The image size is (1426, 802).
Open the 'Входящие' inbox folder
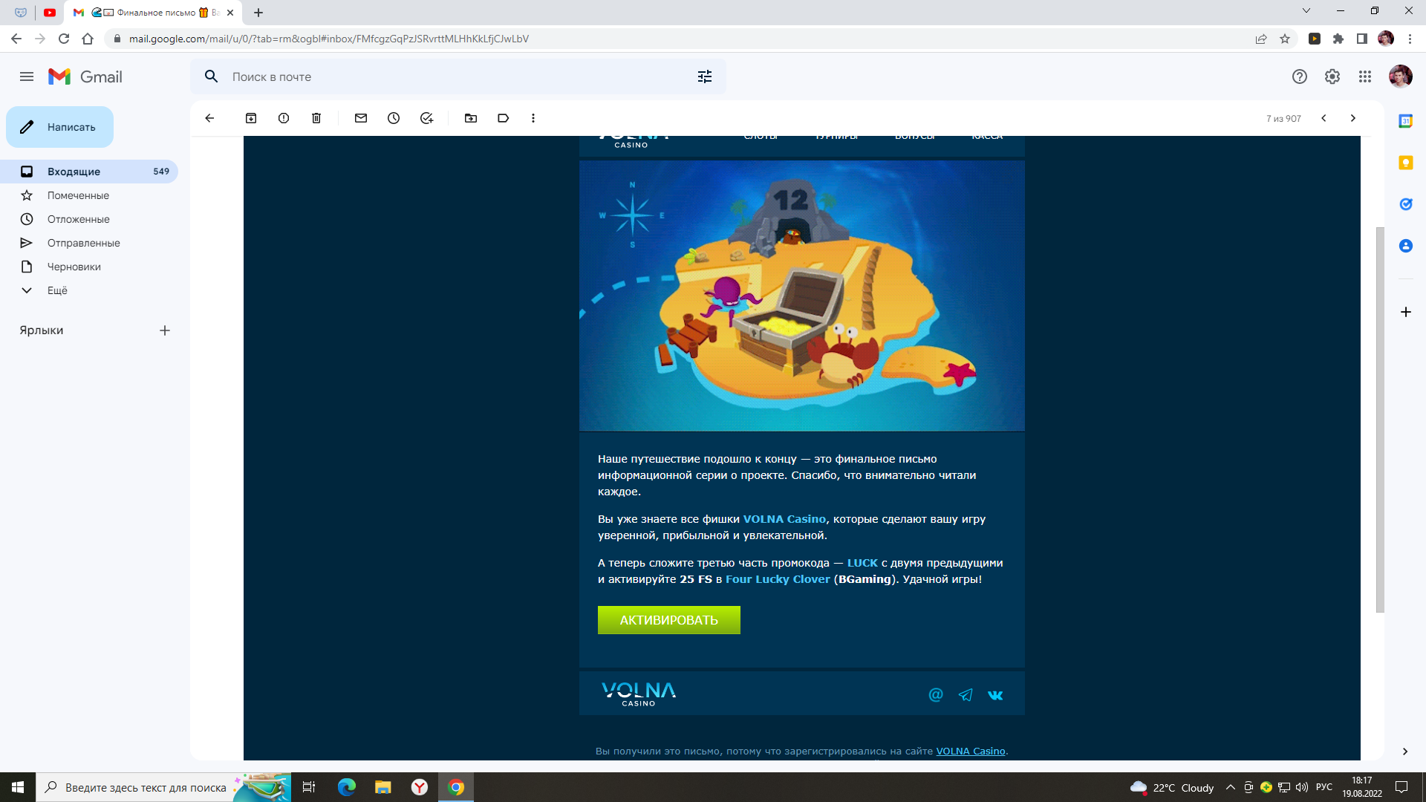(x=89, y=172)
